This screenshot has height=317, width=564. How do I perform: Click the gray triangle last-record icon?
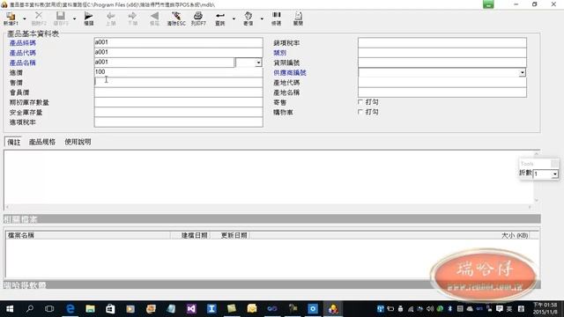point(154,18)
